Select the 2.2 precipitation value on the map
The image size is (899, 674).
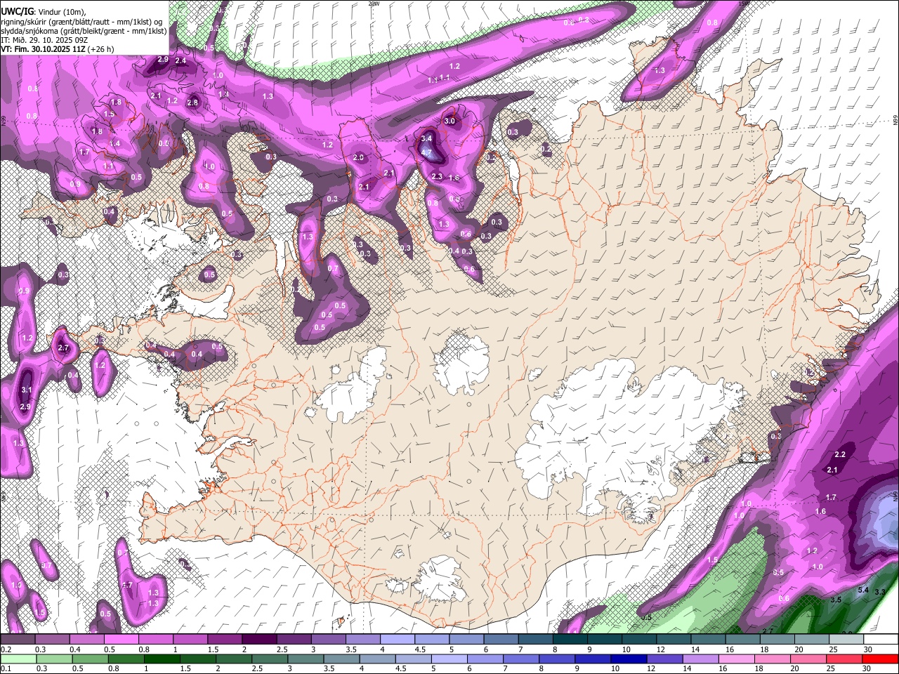tap(839, 455)
